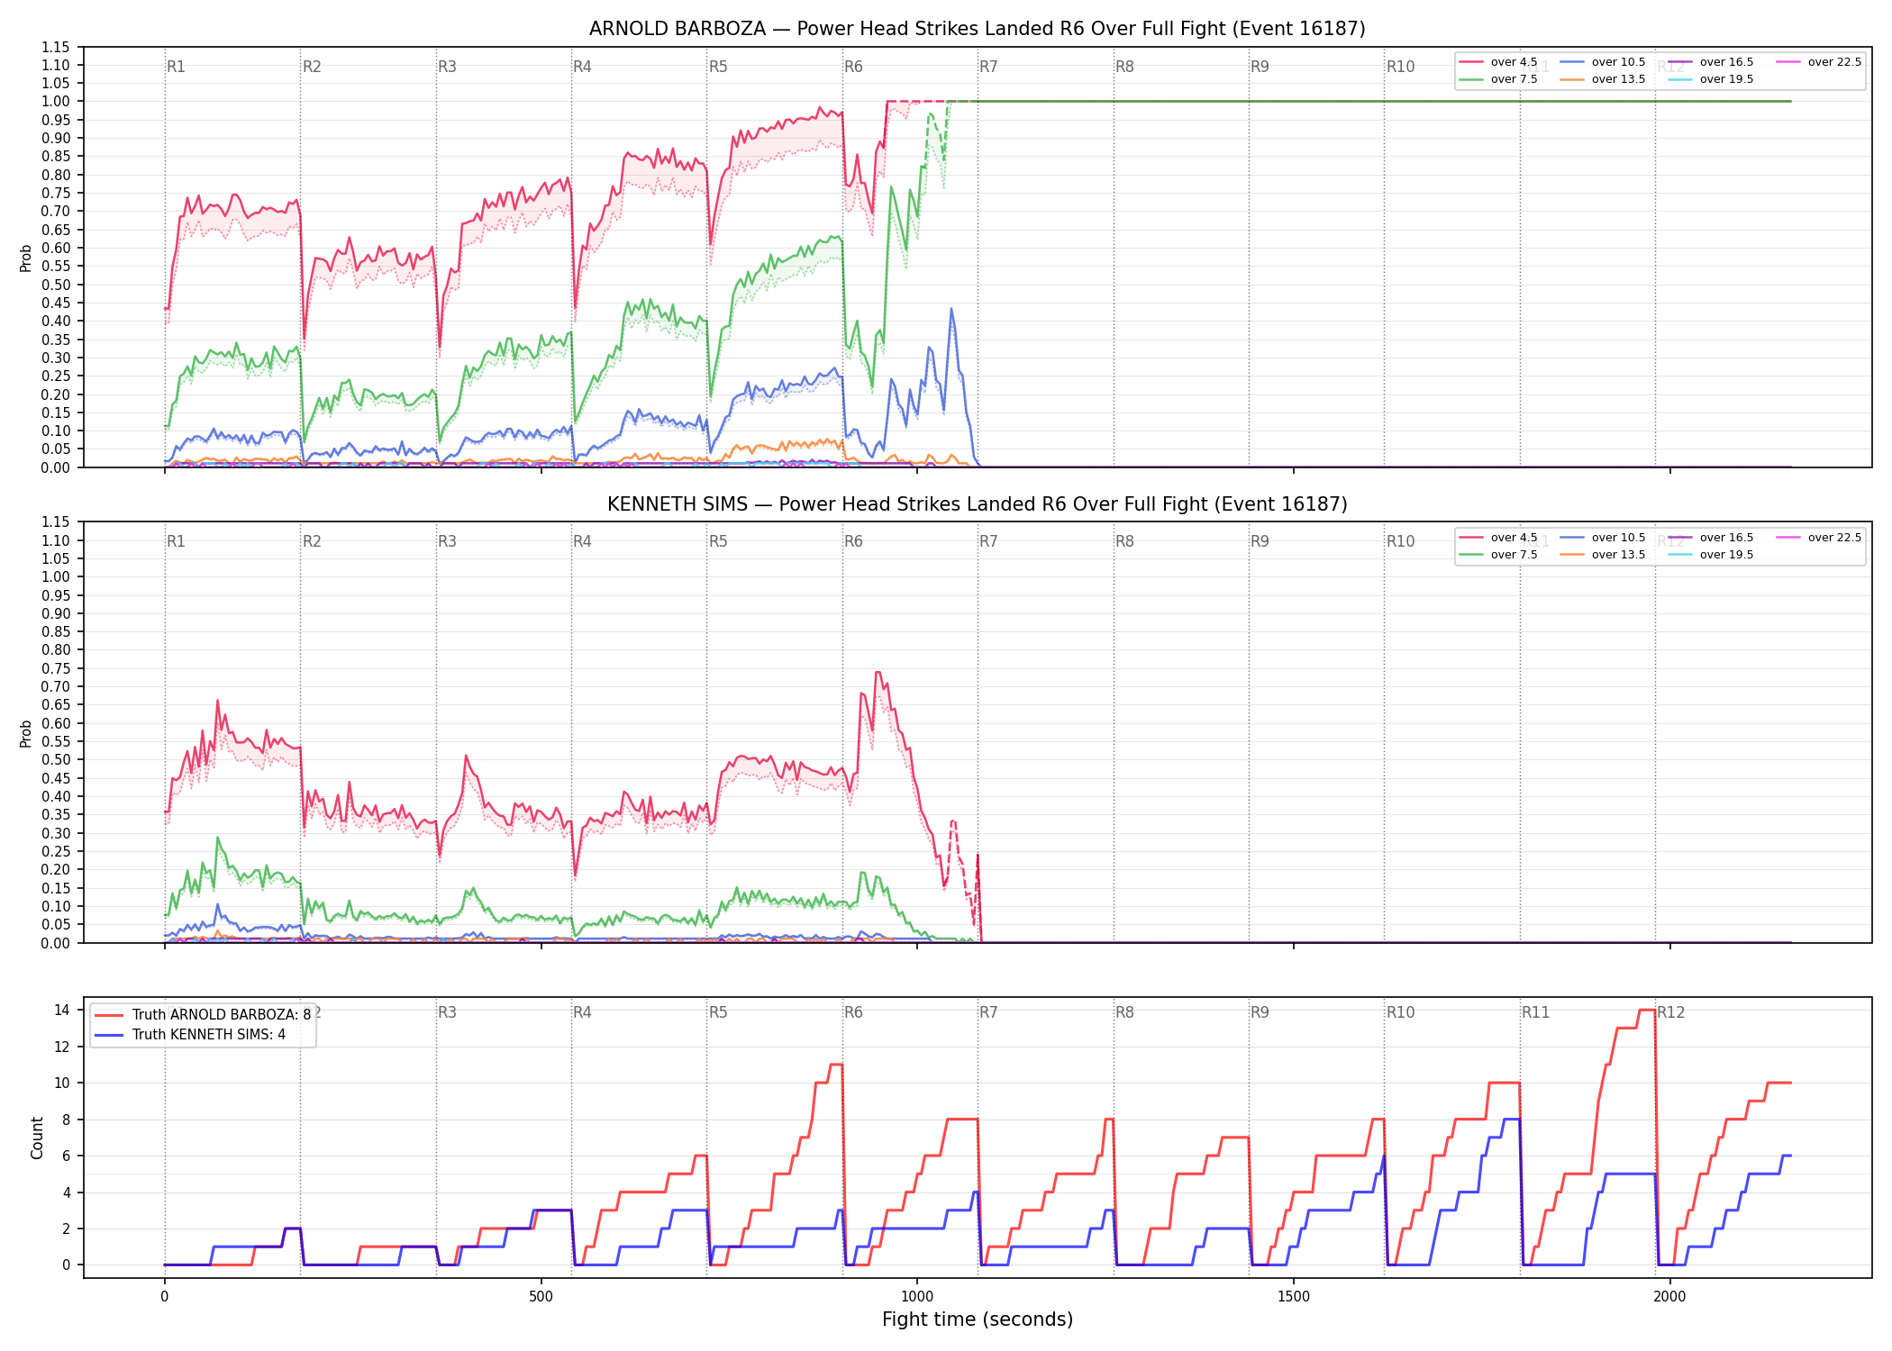The height and width of the screenshot is (1351, 1892).
Task: Click the R3 marker in Sims chart
Action: click(447, 541)
